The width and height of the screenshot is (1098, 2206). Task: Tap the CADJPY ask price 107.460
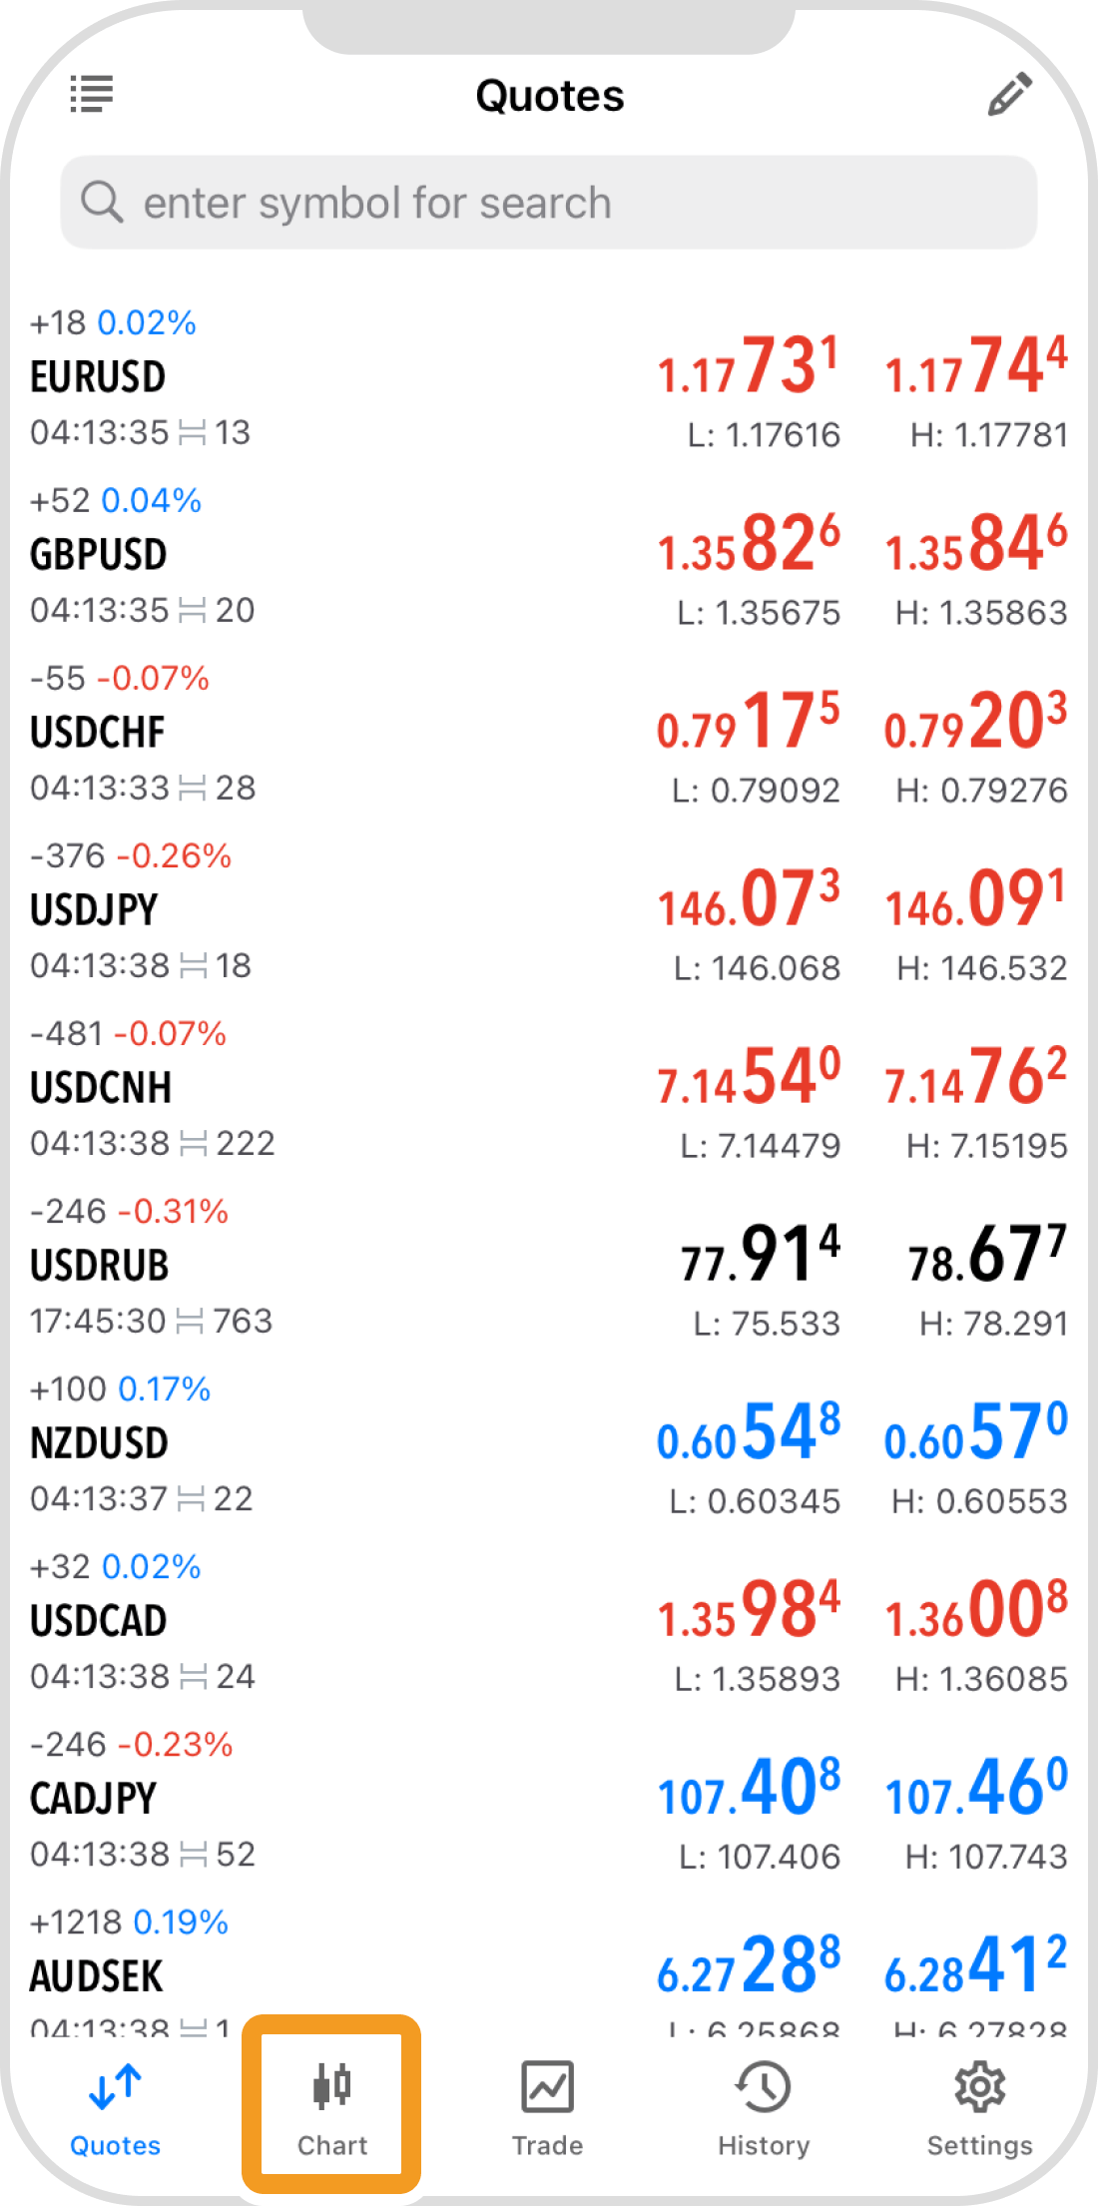pos(976,1788)
